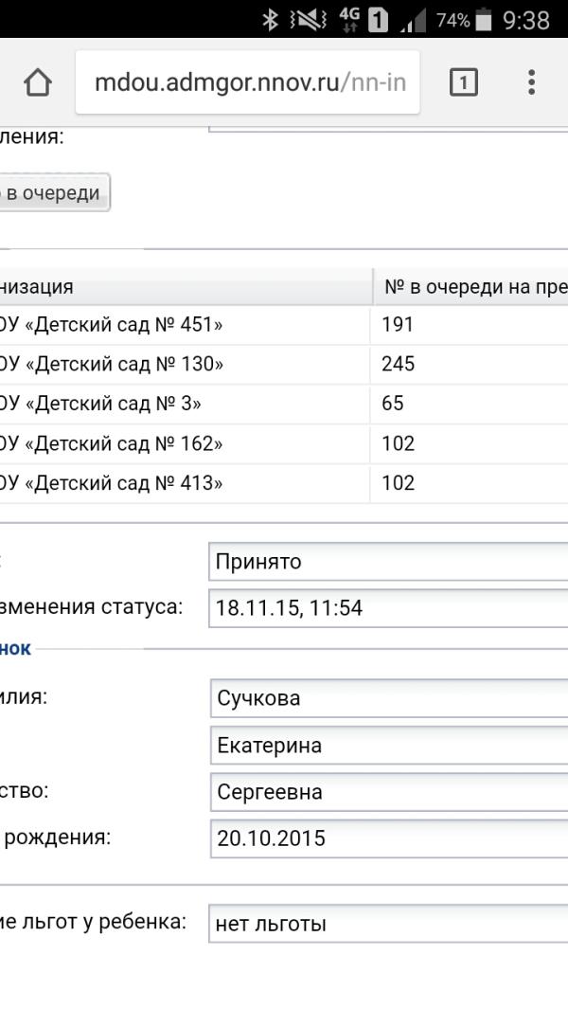Tap the birth date field 20.10.2015

(x=388, y=838)
